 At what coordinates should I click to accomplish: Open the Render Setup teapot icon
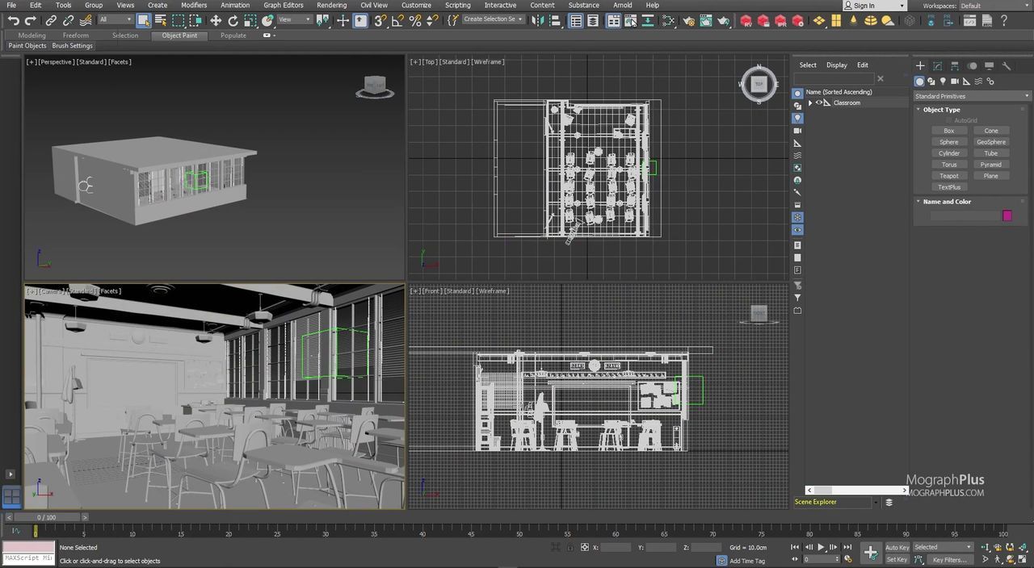687,21
